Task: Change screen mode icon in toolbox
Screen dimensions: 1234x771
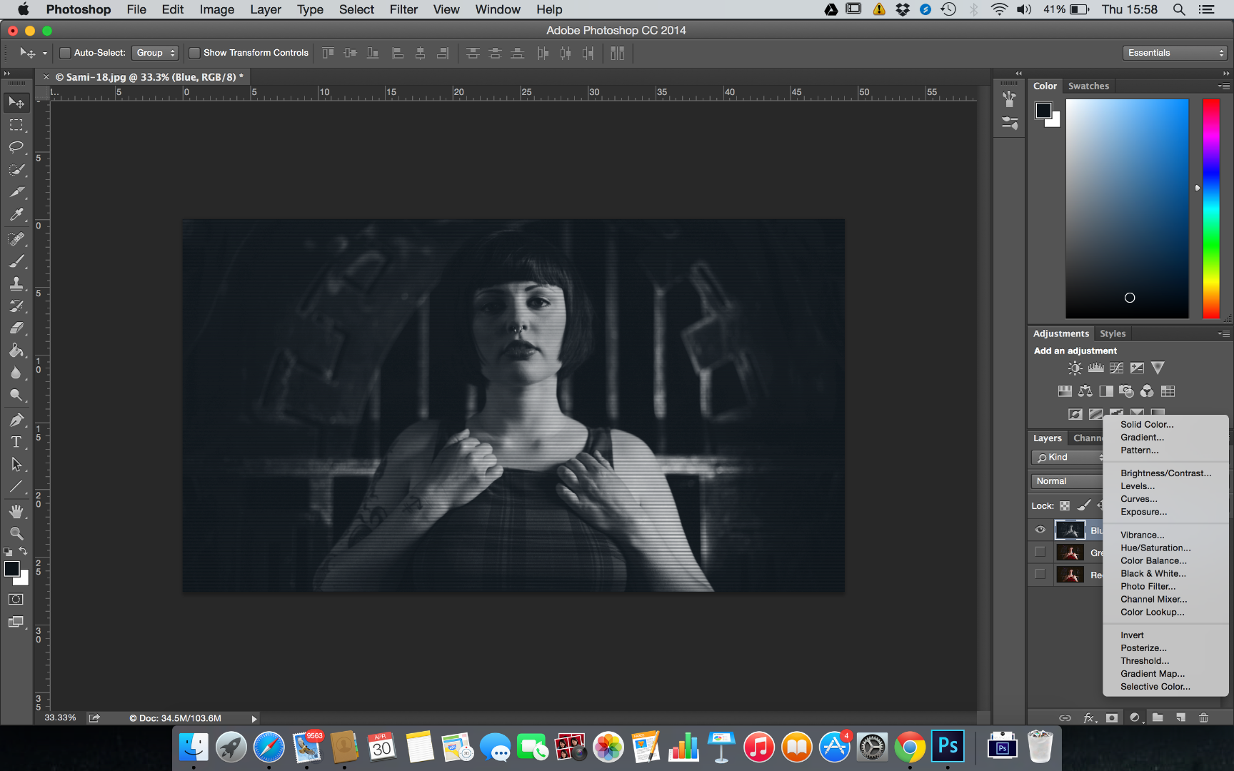Action: click(x=16, y=622)
